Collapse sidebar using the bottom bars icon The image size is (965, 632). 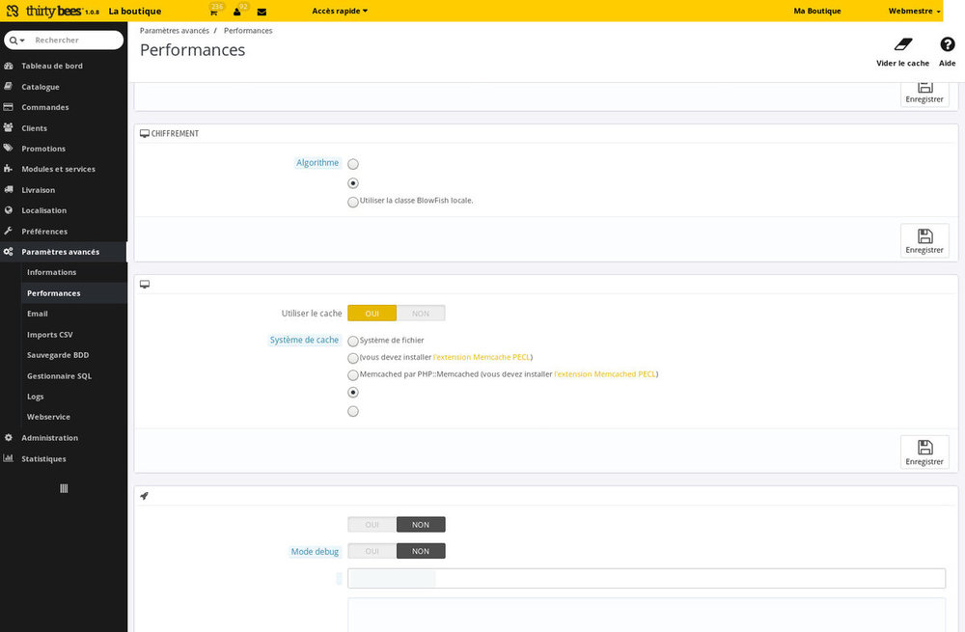tap(64, 488)
